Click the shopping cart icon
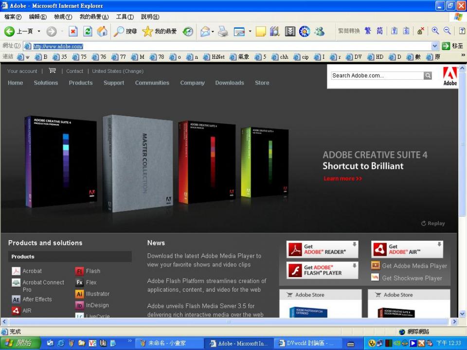Viewport: 467px width, 350px height. coord(52,71)
